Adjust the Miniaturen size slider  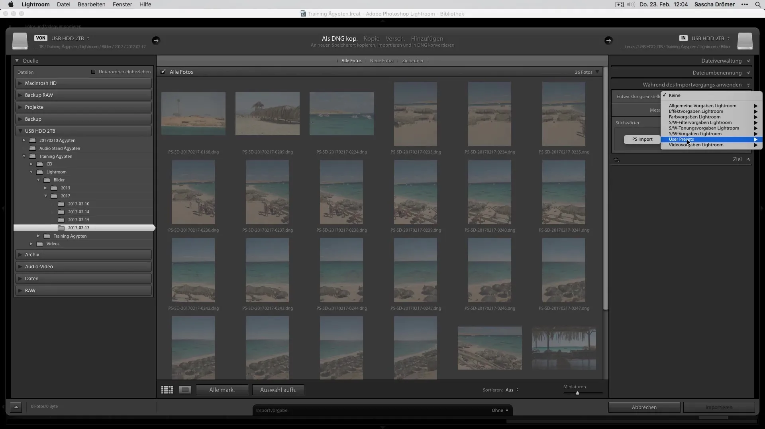(x=577, y=393)
